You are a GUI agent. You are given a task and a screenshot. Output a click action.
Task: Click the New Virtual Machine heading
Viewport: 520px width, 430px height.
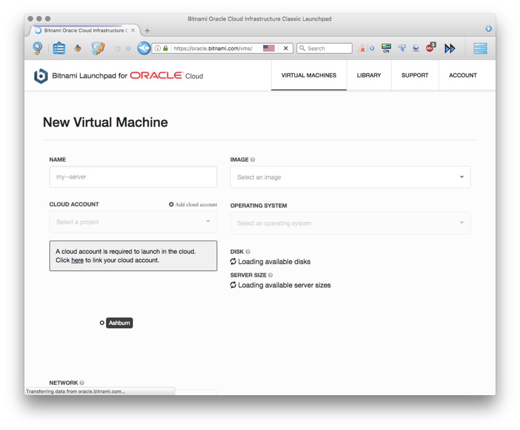[x=105, y=122]
